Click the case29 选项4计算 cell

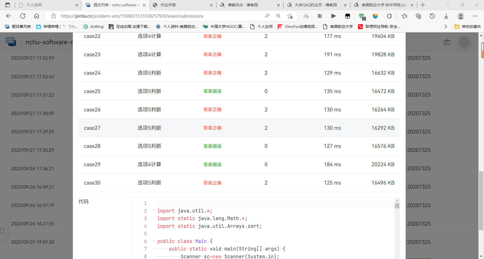(149, 164)
